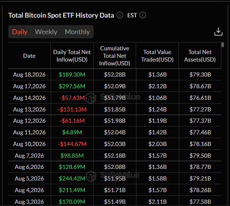Screen dimensions: 230x206
Task: Click Cumulative Total Net Inflow header
Action: pyautogui.click(x=115, y=56)
